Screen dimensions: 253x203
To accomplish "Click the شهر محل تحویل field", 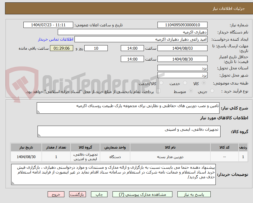I will click(182, 75).
